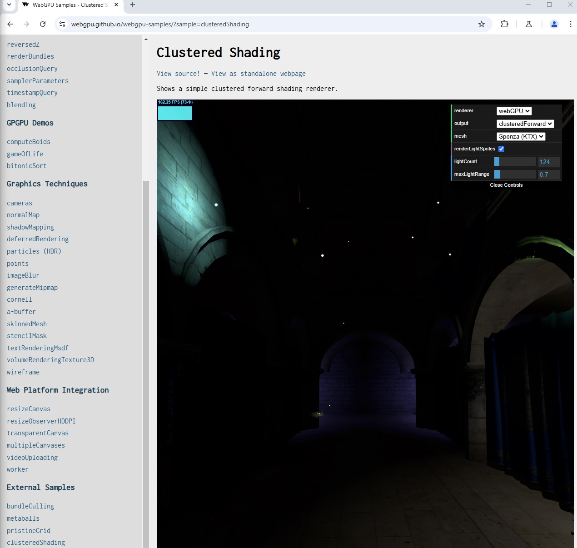Open the cameras sample
Screen dimensions: 577x548
(20, 203)
